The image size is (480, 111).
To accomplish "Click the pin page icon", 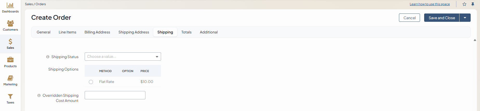I will click(473, 4).
